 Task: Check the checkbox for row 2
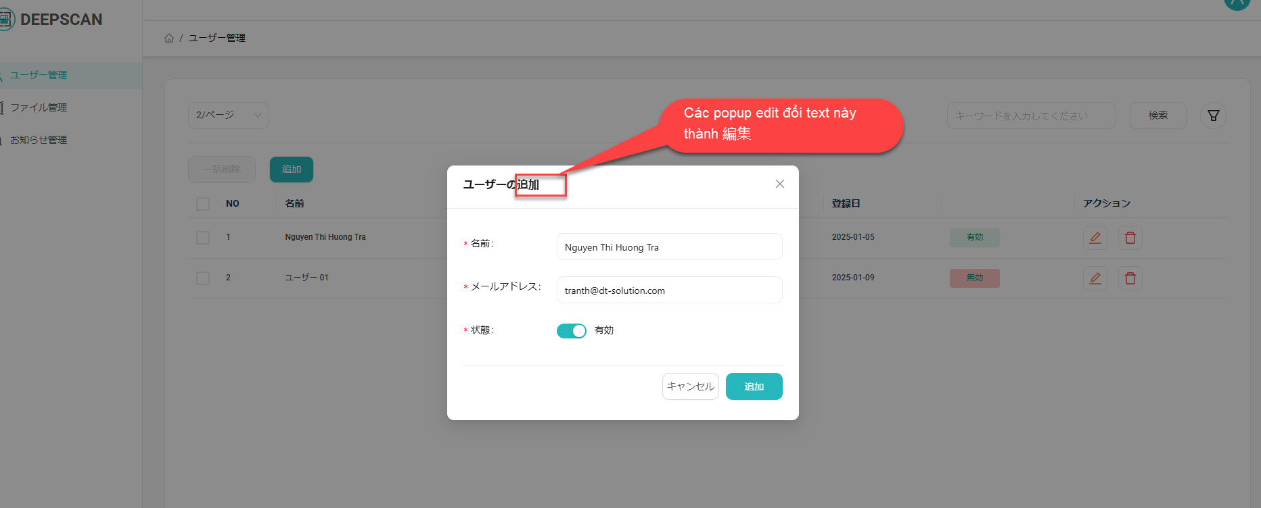pyautogui.click(x=203, y=278)
